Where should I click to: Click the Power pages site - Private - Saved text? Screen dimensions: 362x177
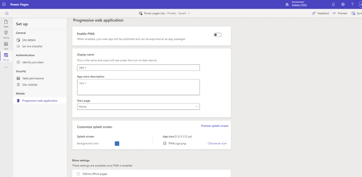164,13
